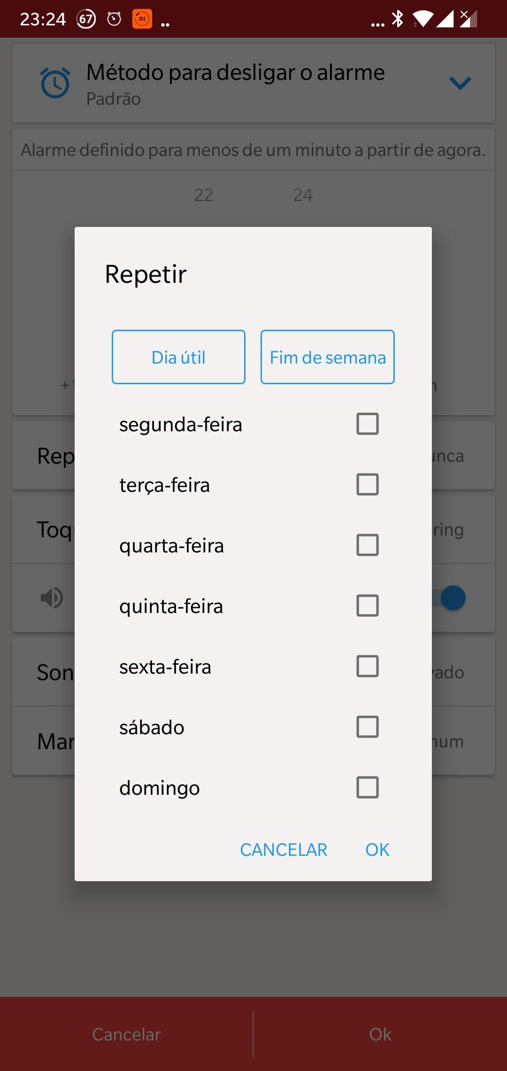This screenshot has width=507, height=1071.
Task: Tap Cancelar in the bottom bar
Action: click(x=127, y=1034)
